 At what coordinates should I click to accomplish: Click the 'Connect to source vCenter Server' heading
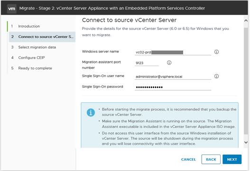tap(129, 20)
